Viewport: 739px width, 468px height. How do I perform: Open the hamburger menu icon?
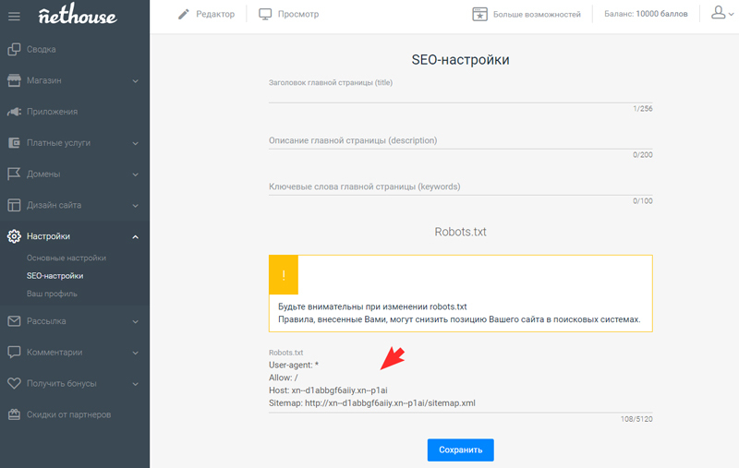click(14, 17)
